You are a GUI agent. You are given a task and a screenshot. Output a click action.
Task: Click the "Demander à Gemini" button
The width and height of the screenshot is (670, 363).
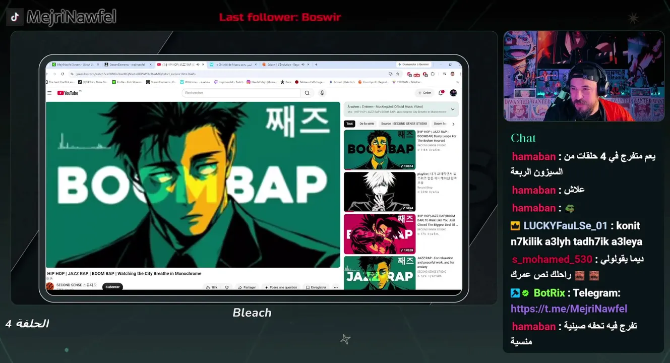coord(413,65)
